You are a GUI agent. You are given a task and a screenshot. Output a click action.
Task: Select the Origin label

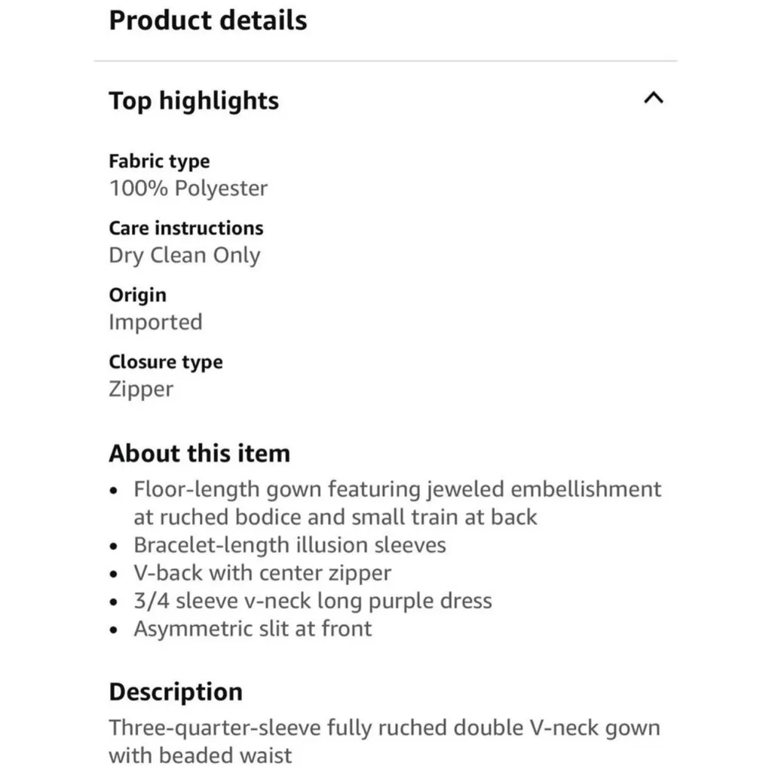[x=137, y=295]
